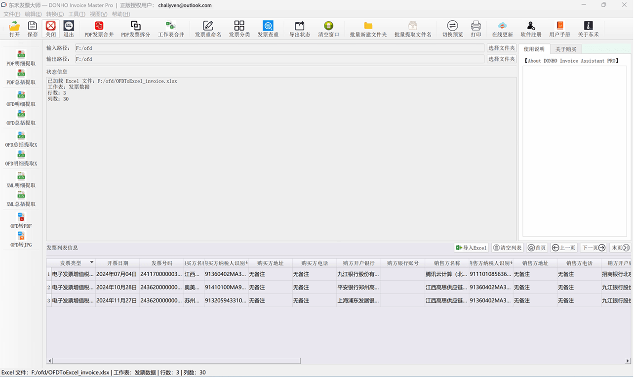The width and height of the screenshot is (634, 377).
Task: Click the 清空列表 button
Action: point(507,248)
